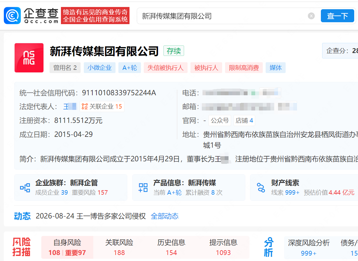
Task: Clear the search box with the X icon
Action: click(311, 16)
